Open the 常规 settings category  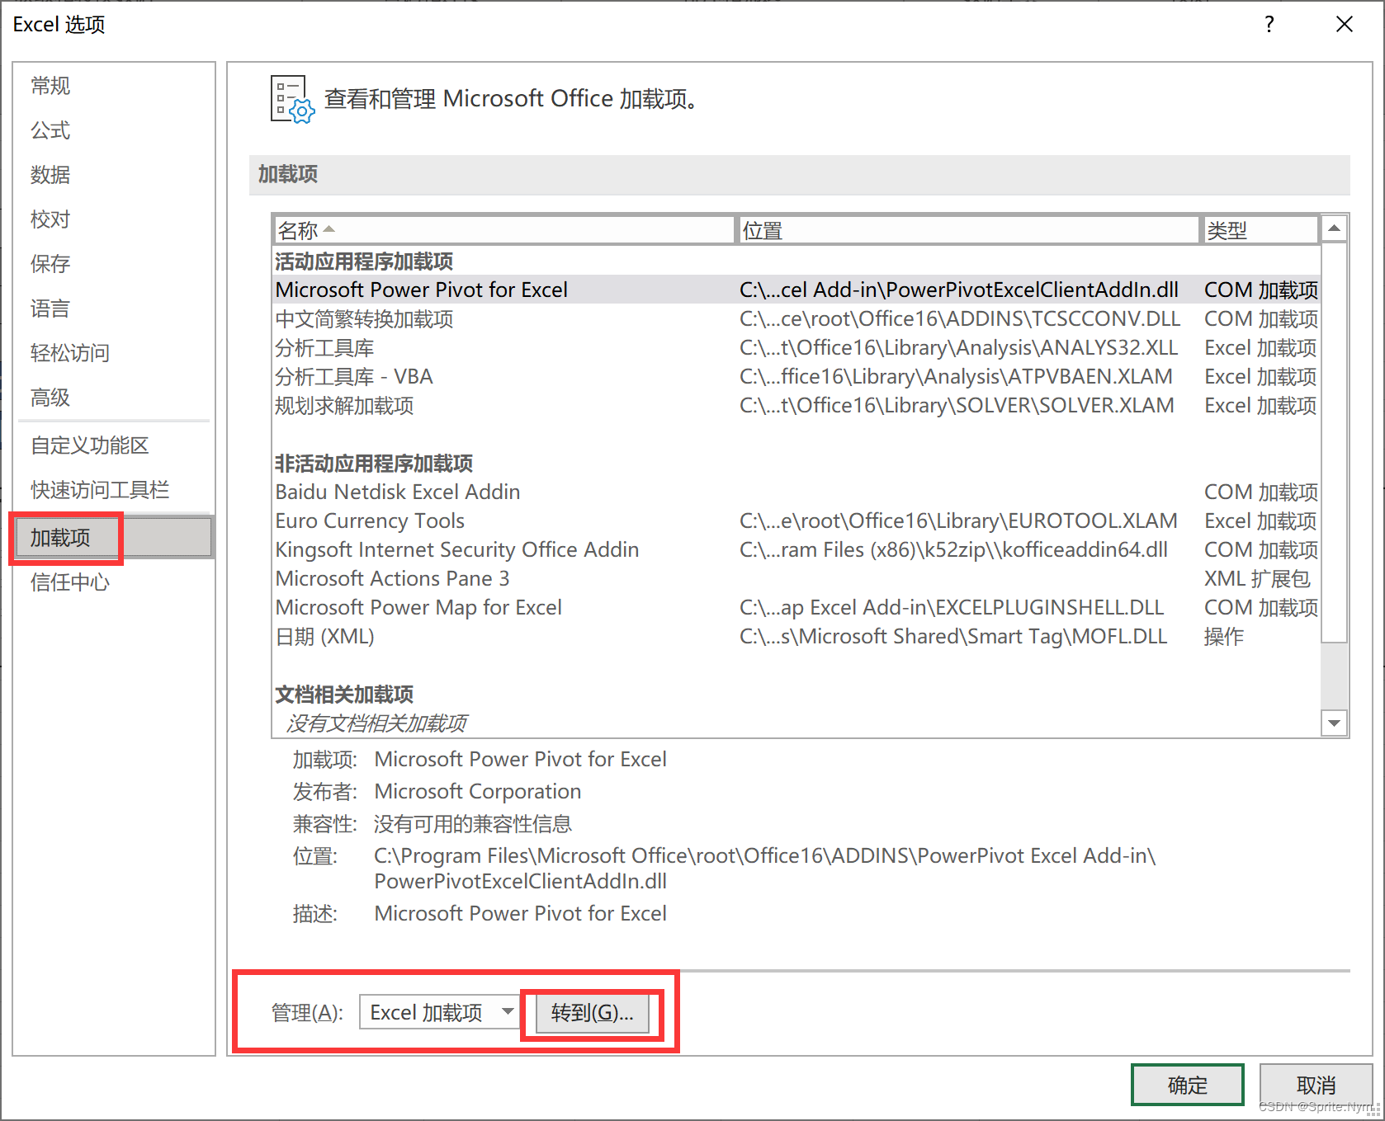coord(50,86)
